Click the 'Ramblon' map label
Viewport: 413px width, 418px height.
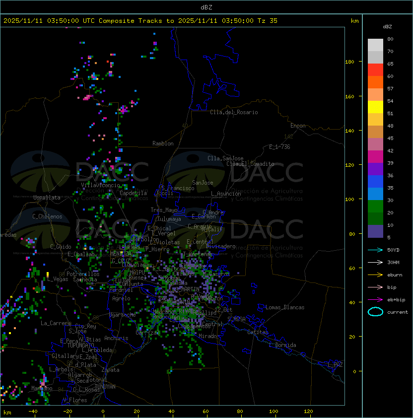point(163,143)
